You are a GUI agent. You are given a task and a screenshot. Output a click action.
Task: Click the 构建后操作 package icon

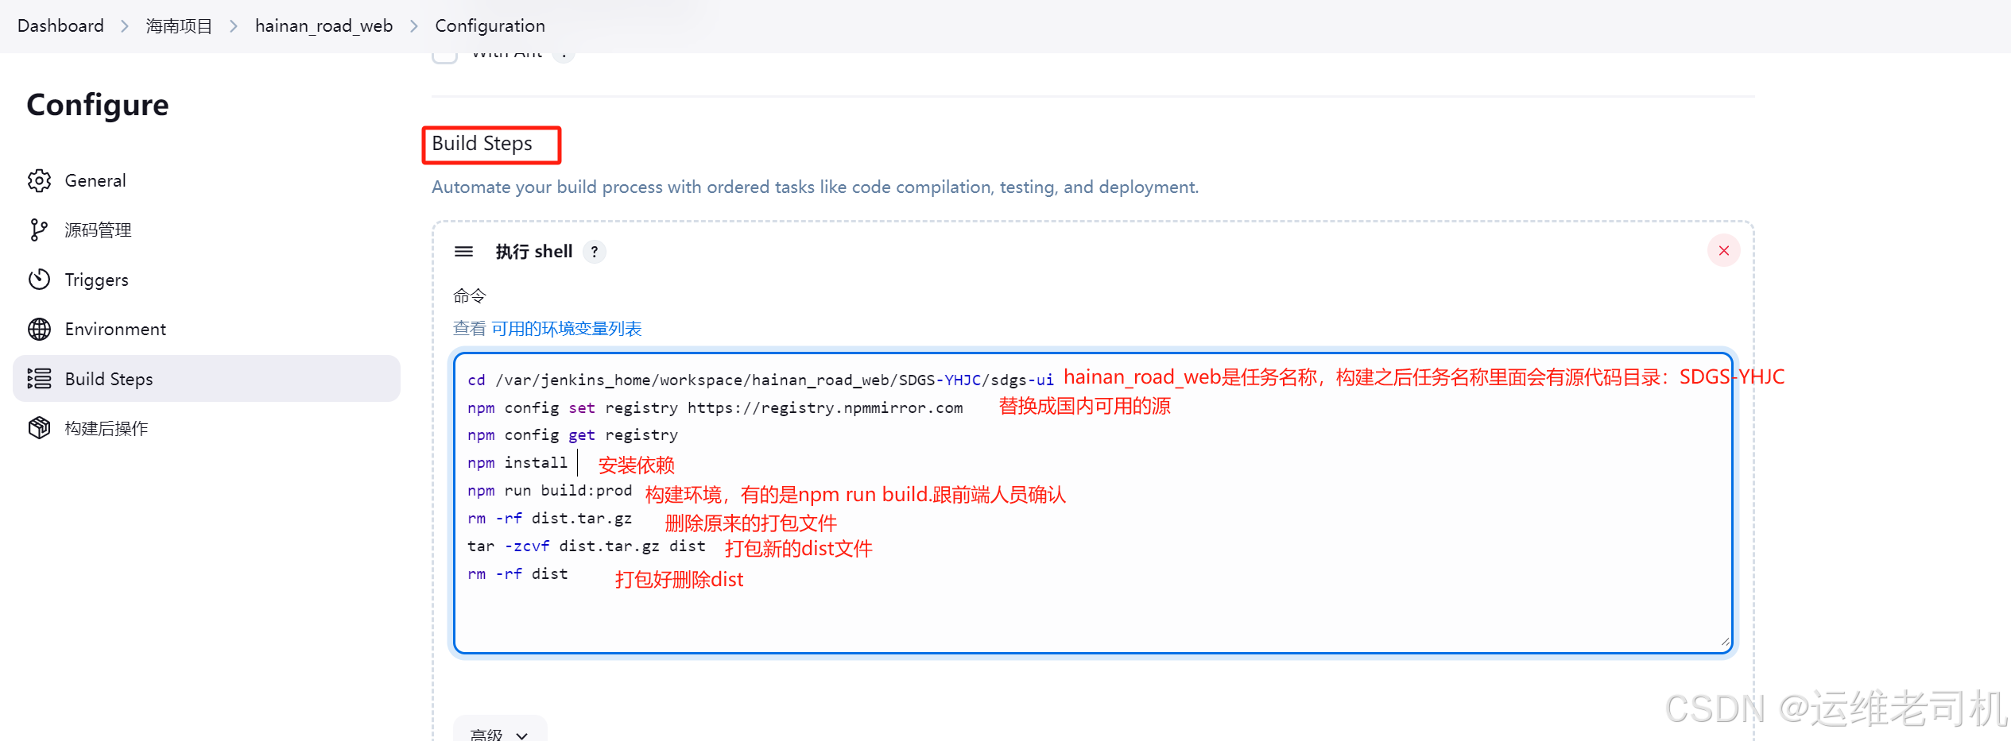[x=39, y=428]
